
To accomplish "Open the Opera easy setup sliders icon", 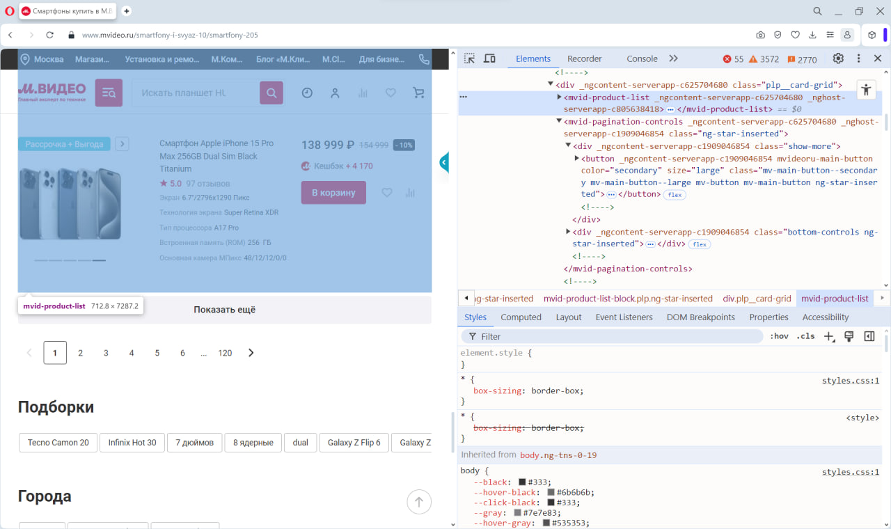I will tap(830, 35).
